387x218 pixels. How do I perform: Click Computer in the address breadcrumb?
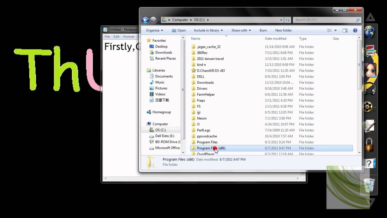point(180,20)
